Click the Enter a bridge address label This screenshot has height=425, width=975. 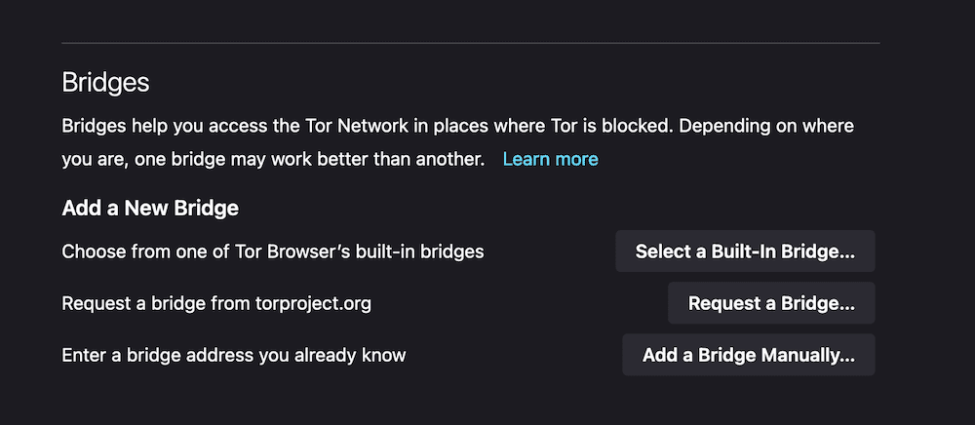click(233, 356)
